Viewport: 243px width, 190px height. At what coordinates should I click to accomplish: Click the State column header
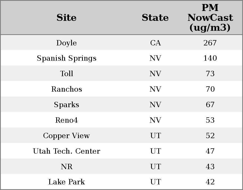tap(155, 18)
